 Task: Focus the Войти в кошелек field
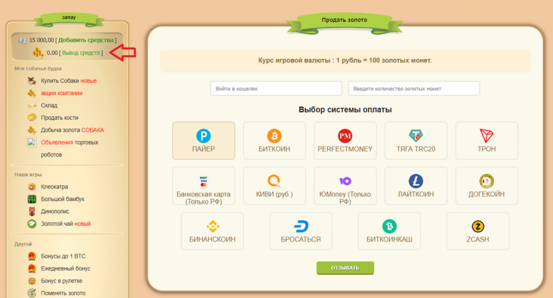click(276, 89)
